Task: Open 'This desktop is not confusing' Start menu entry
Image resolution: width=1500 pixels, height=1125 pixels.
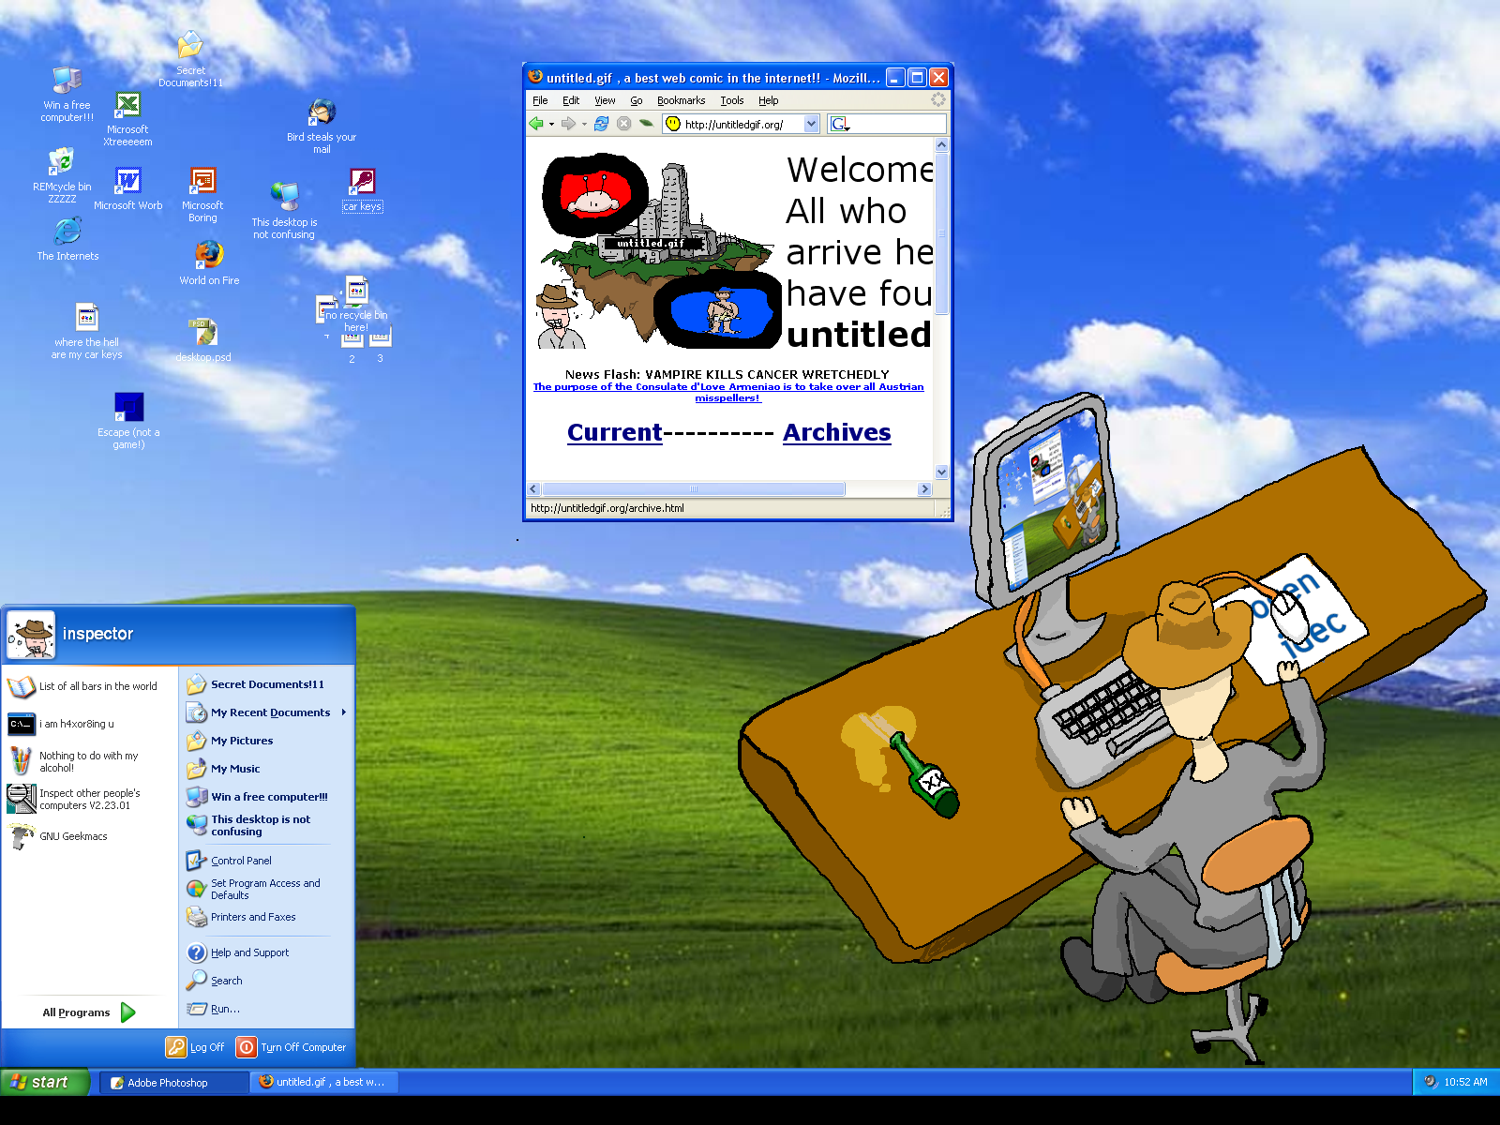Action: [266, 825]
